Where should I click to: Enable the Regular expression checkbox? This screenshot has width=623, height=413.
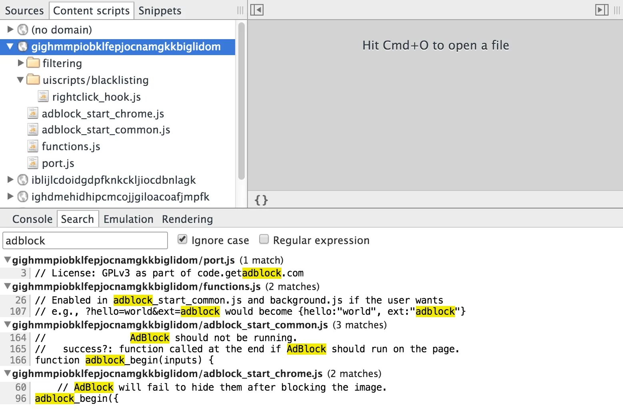[x=264, y=239]
